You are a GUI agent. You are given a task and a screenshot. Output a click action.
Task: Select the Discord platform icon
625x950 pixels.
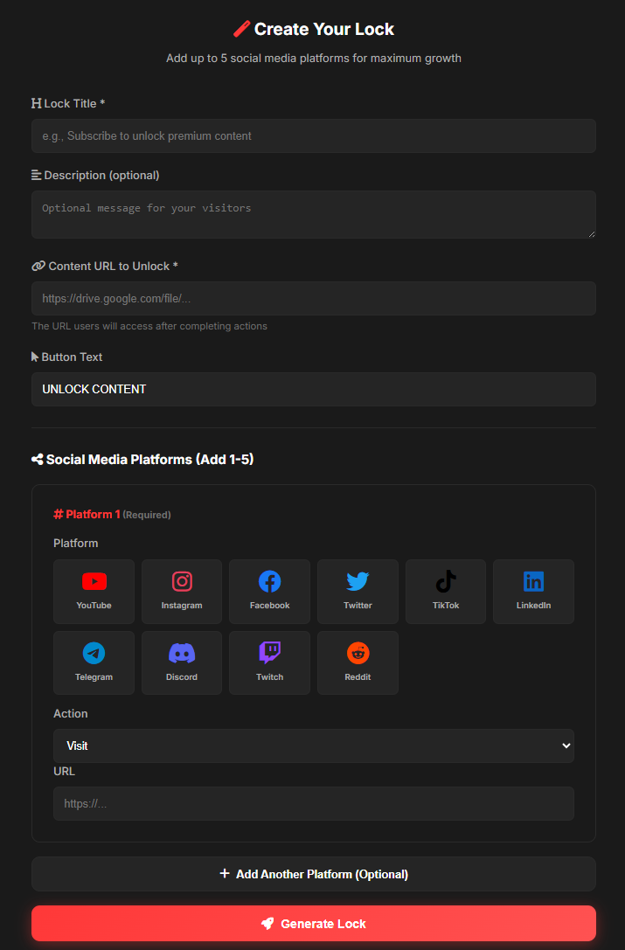pos(182,662)
